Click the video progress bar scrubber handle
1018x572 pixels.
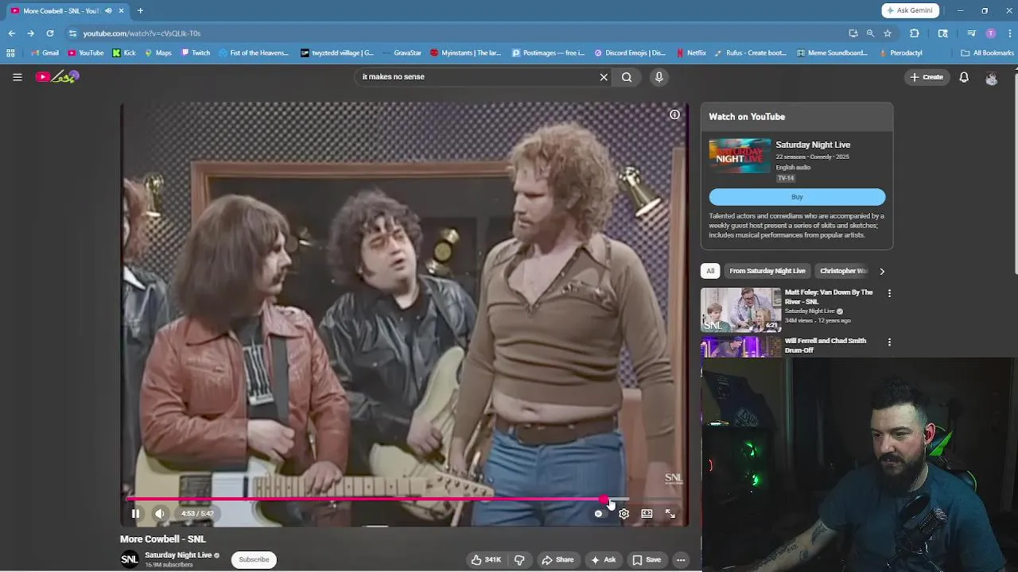point(604,500)
